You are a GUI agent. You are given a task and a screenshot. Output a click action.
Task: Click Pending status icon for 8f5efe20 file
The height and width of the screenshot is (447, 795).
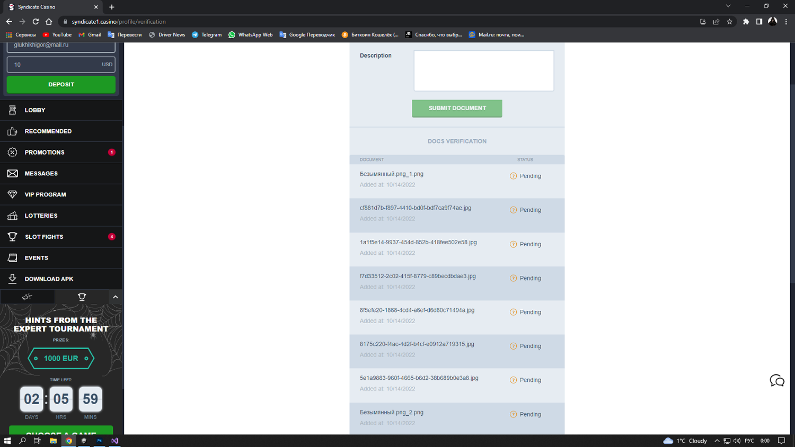[513, 312]
